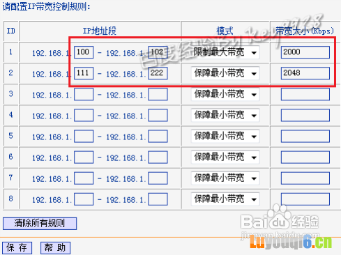Click start IP field of rule 4
Image resolution: width=341 pixels, height=255 pixels.
[84, 115]
